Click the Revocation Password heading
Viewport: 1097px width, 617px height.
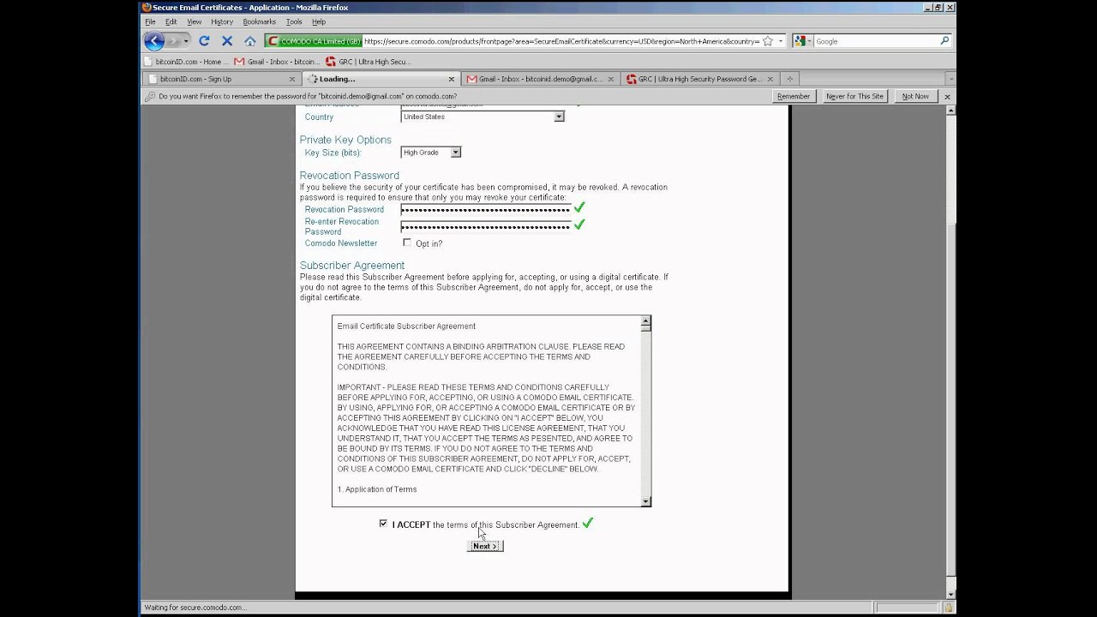350,176
